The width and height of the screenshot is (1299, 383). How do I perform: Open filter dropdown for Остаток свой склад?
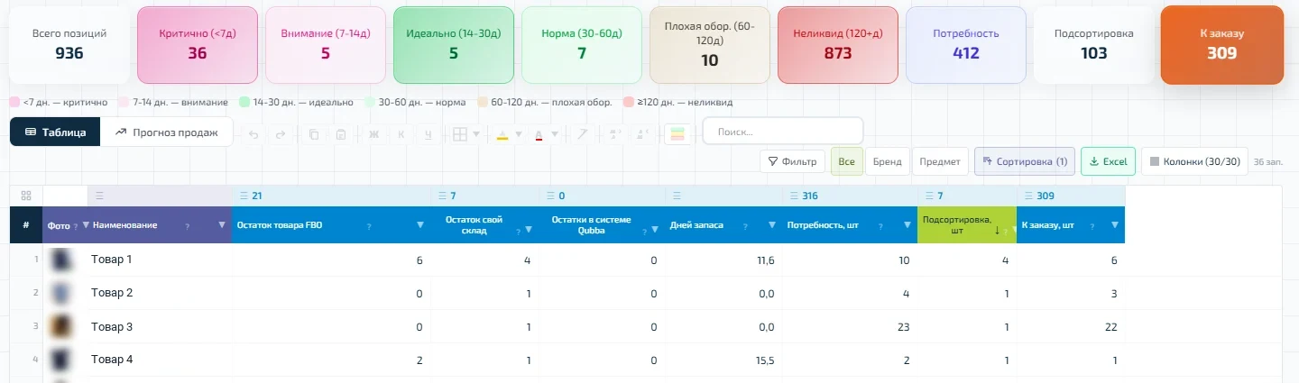click(529, 230)
